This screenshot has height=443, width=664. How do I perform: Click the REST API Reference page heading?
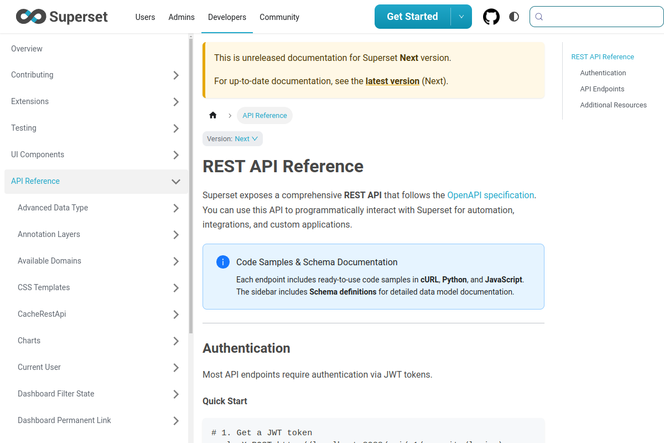coord(283,167)
